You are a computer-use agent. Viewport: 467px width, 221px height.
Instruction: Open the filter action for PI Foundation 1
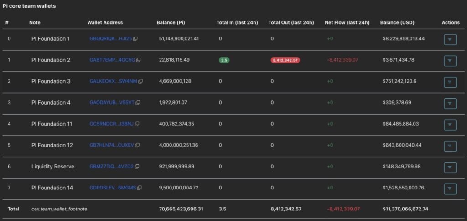point(450,40)
